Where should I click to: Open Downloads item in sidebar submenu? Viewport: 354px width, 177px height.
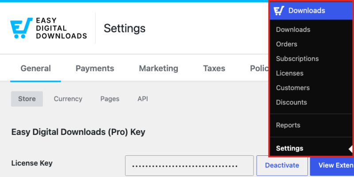tap(293, 30)
